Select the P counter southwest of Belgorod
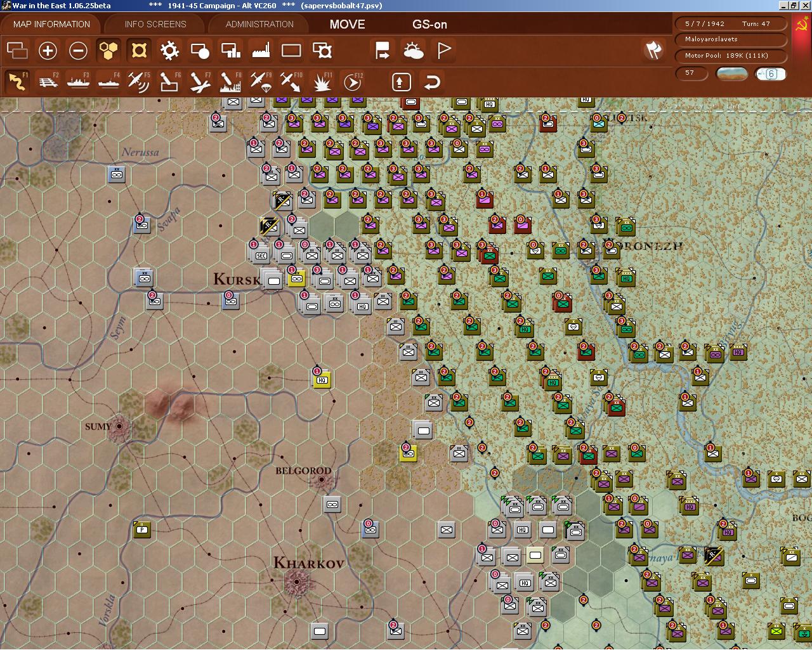812x657 pixels. (142, 529)
